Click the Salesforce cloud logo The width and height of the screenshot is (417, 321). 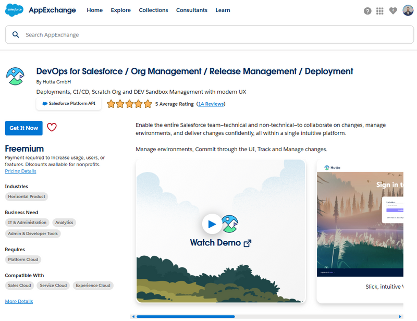[15, 10]
